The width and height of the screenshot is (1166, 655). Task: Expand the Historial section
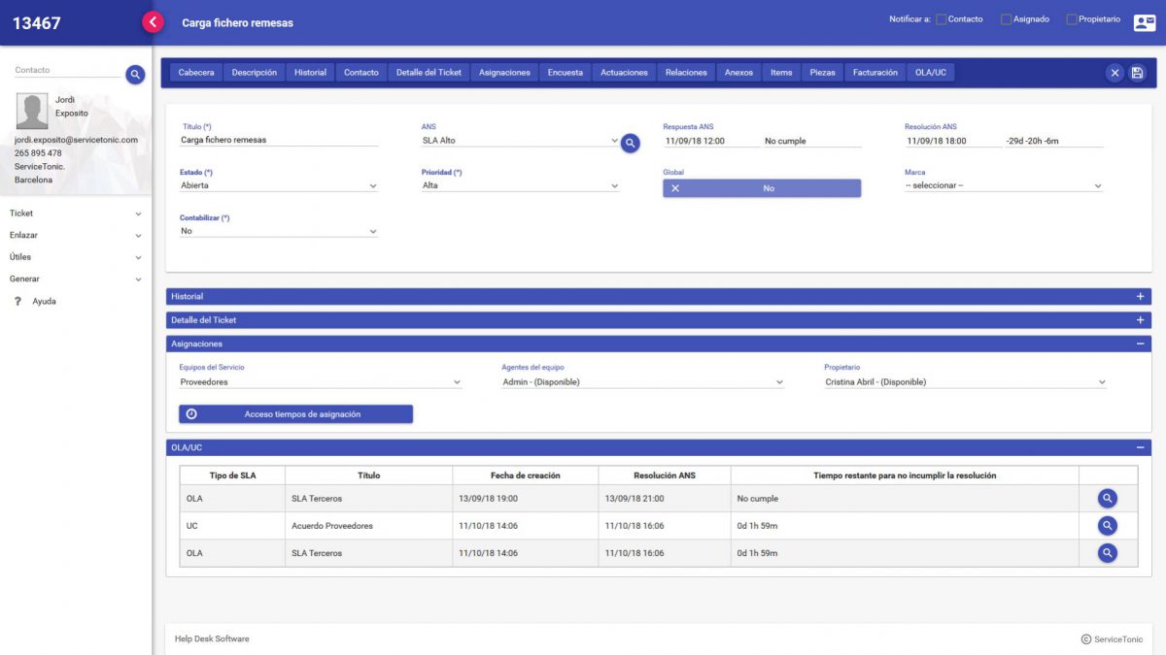[x=1139, y=296]
